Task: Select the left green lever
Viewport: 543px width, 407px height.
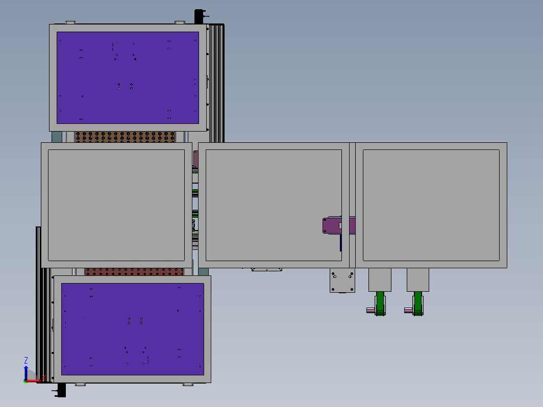Action: 380,303
